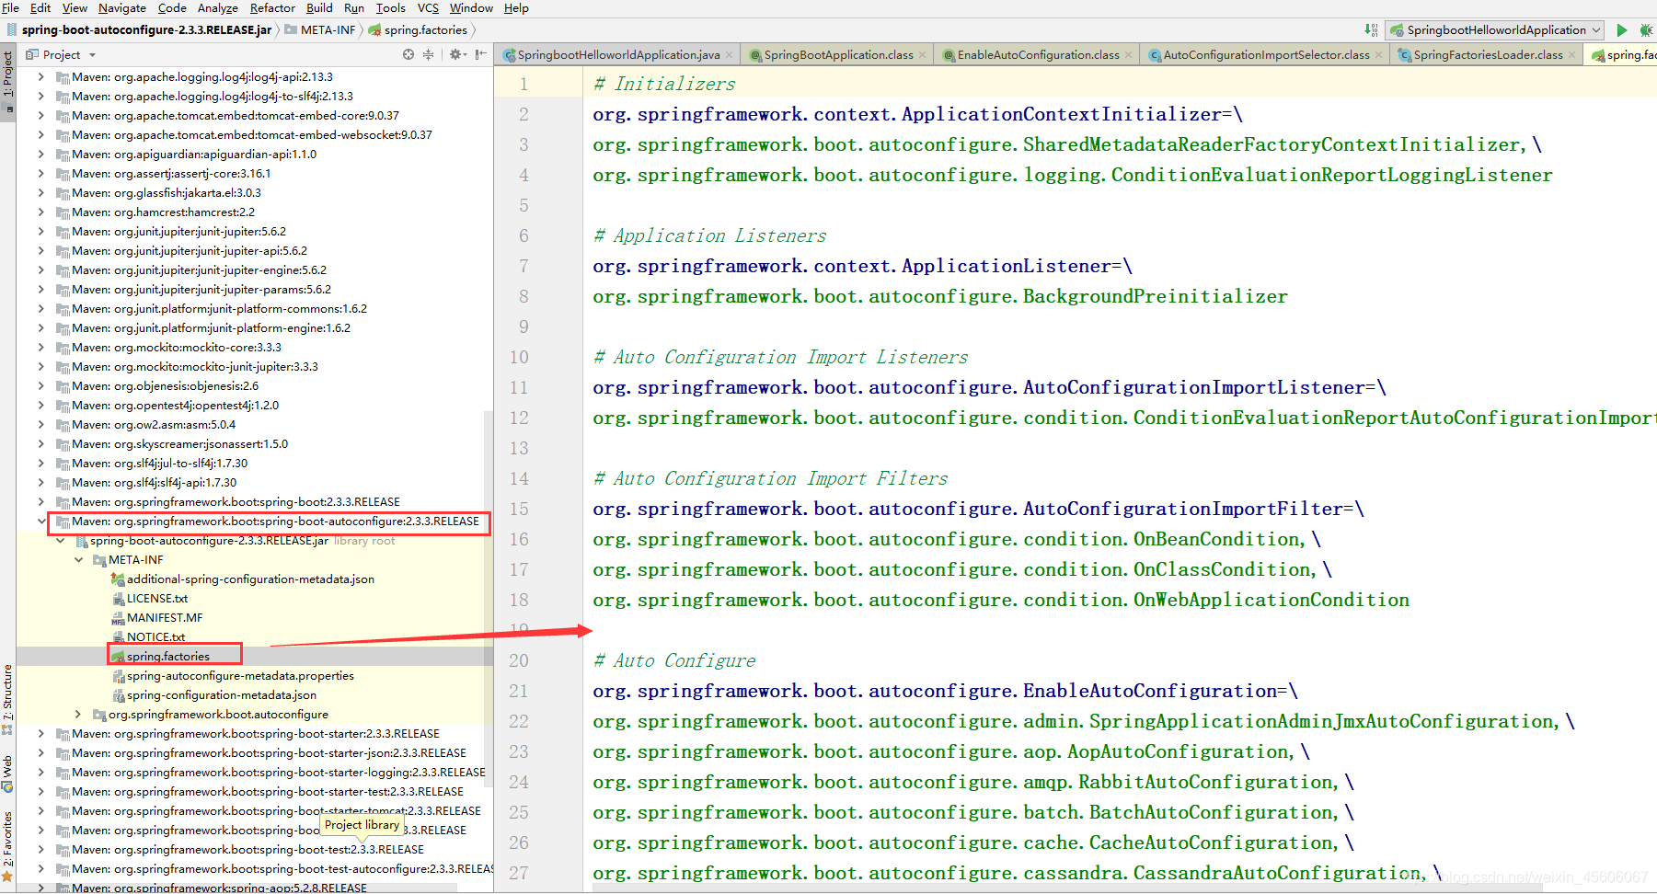Image resolution: width=1657 pixels, height=894 pixels.
Task: Select LICENSE.txt in META-INF
Action: 156,599
